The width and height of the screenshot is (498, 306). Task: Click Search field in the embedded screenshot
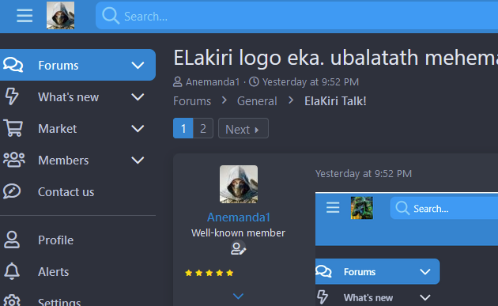click(444, 208)
